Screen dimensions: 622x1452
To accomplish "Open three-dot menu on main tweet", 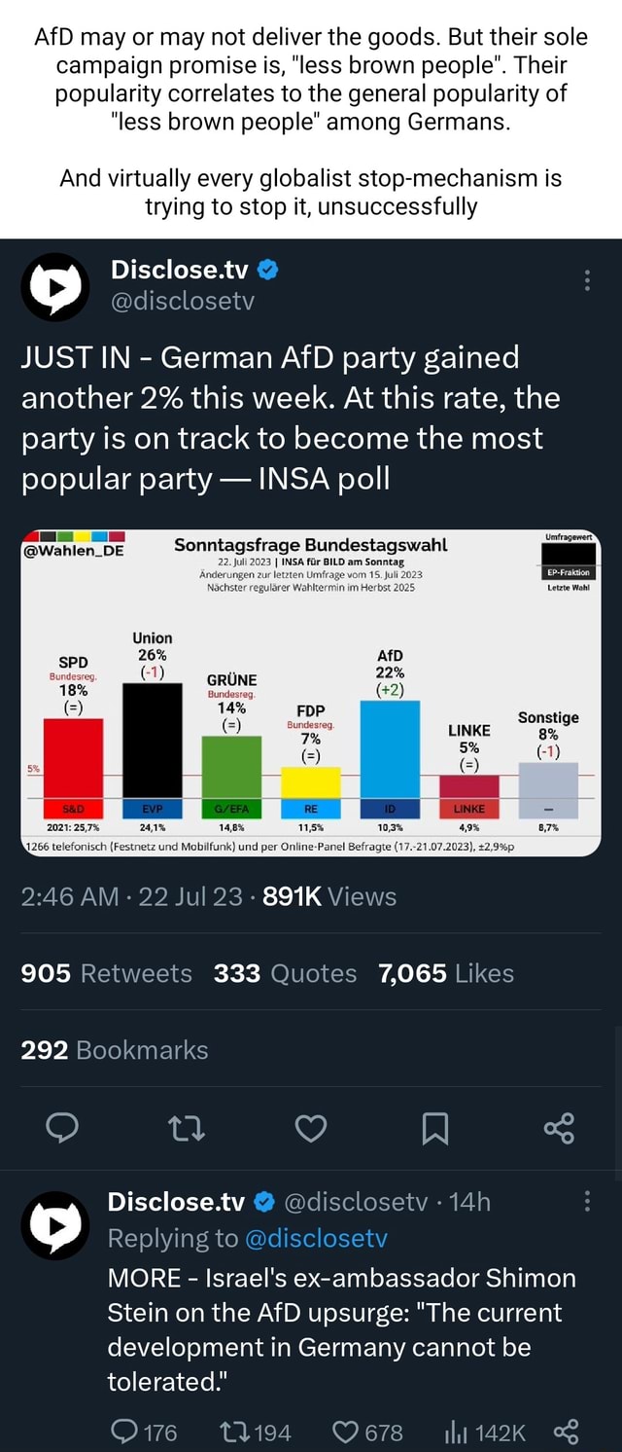I will (586, 282).
